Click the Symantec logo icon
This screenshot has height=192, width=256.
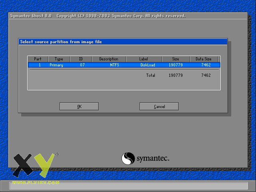coord(128,158)
